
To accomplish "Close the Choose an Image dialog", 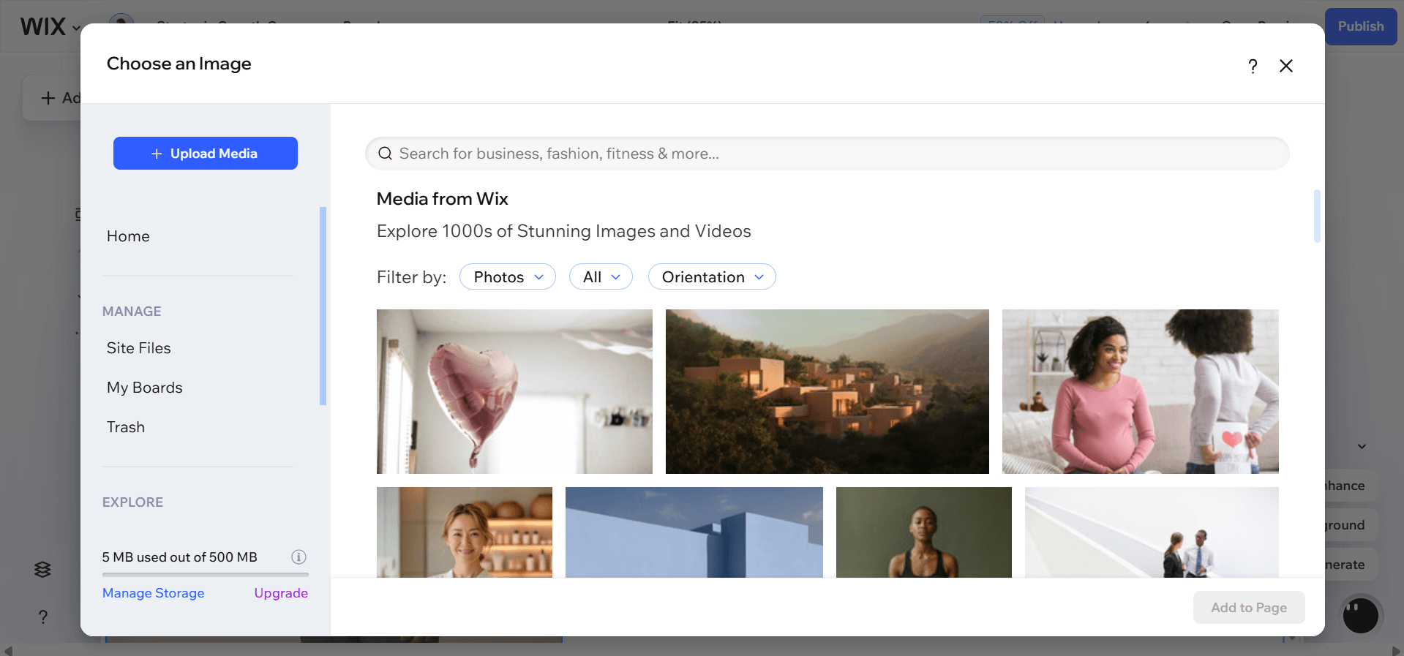I will [x=1285, y=66].
